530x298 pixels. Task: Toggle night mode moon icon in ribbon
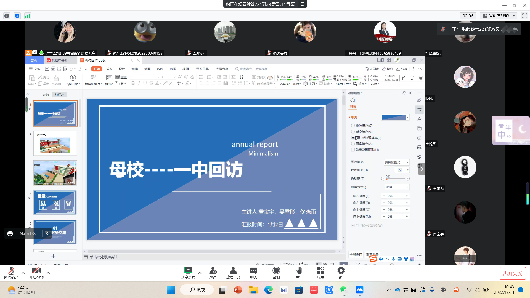412,78
